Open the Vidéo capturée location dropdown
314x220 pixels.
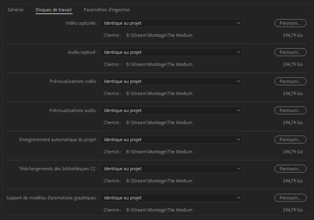172,23
